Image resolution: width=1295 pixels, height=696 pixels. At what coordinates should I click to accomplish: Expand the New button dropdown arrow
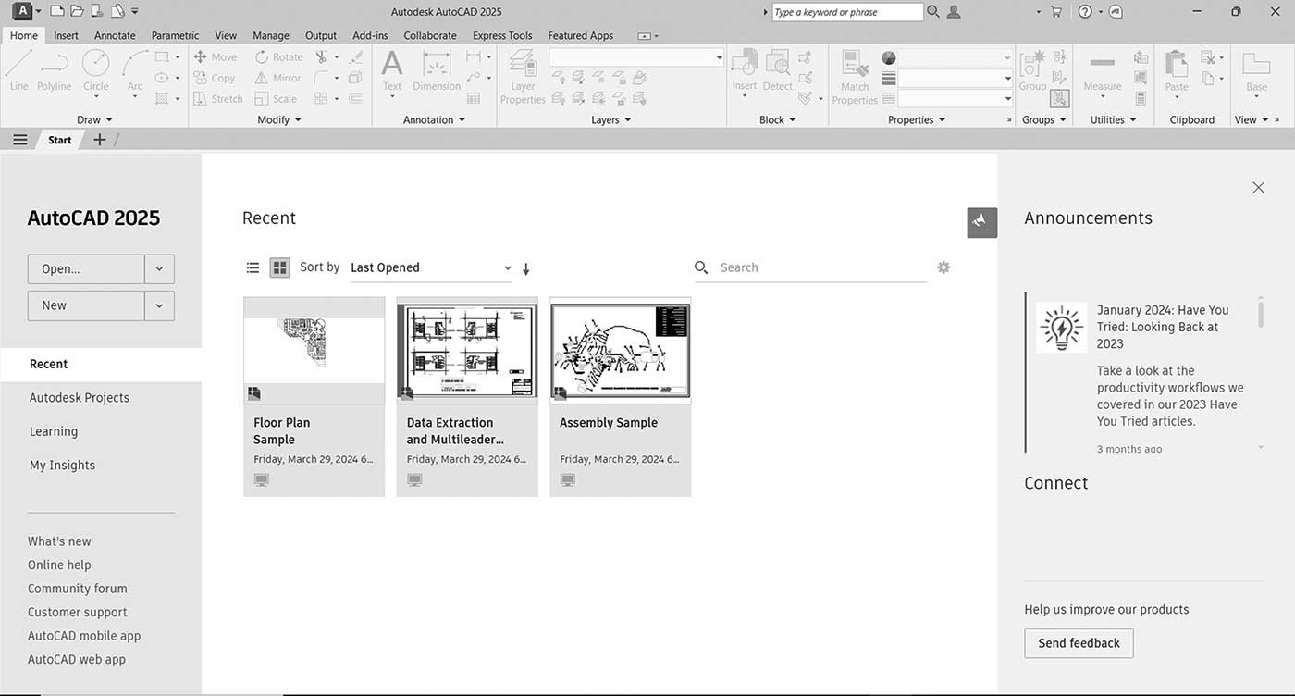point(159,305)
